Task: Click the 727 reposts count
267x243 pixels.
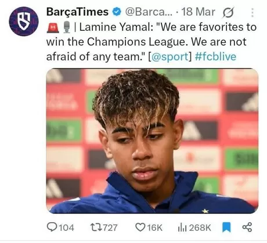Action: pos(110,227)
